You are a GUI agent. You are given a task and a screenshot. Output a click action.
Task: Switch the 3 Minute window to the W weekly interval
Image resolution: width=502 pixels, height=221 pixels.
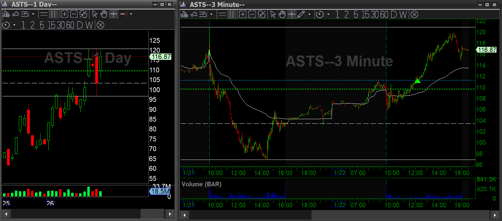403,14
